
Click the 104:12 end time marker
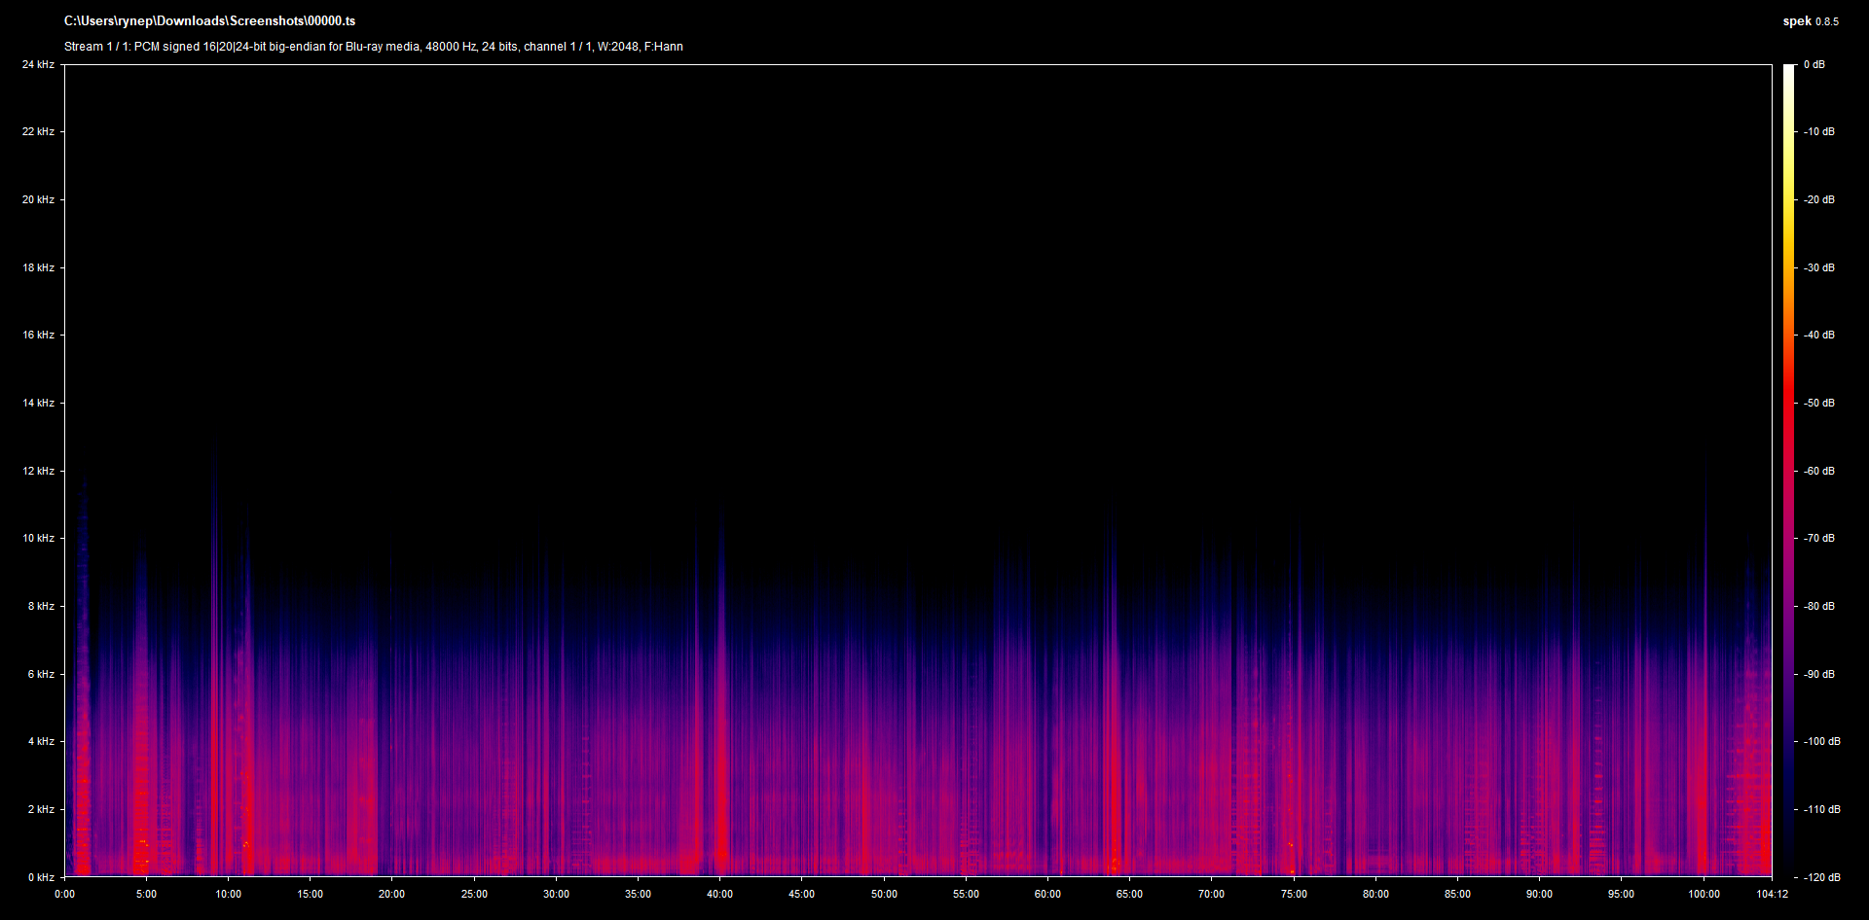coord(1772,894)
